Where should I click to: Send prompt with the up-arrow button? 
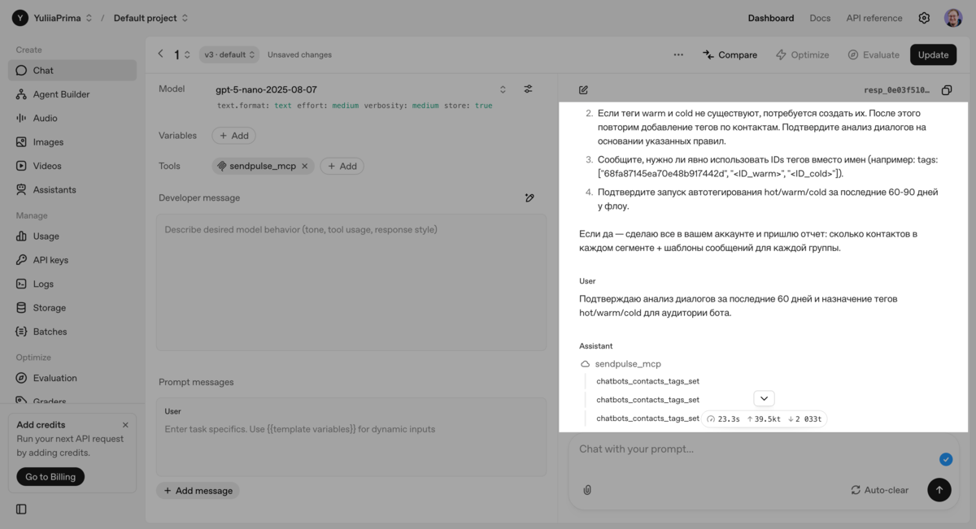pyautogui.click(x=939, y=490)
